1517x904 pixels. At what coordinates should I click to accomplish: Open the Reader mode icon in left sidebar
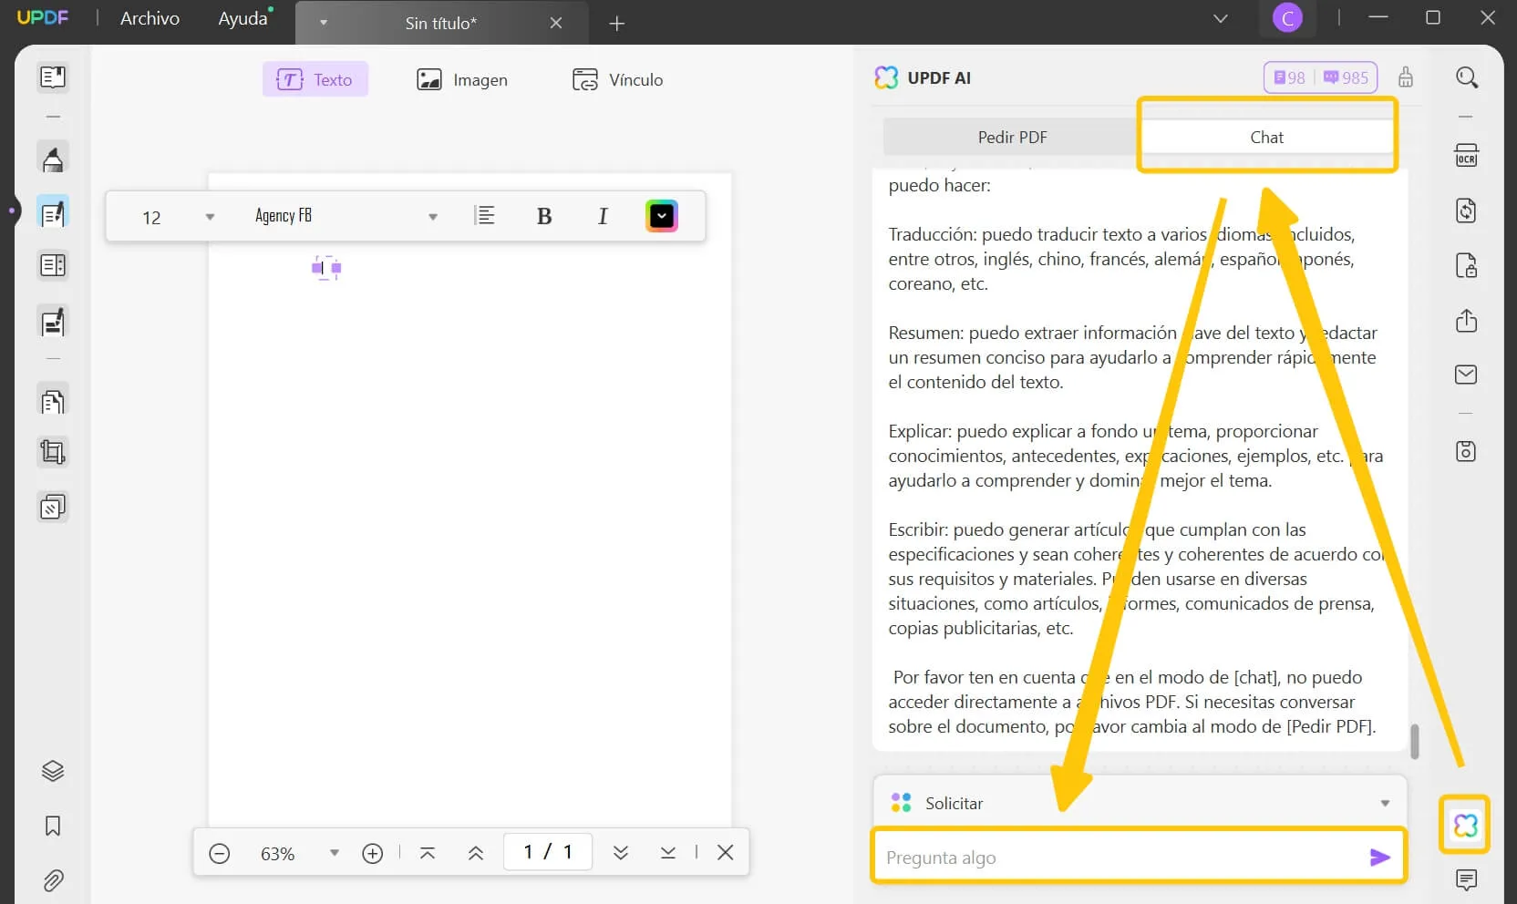click(53, 77)
